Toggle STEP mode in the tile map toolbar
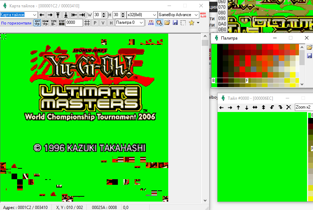 coord(62,23)
